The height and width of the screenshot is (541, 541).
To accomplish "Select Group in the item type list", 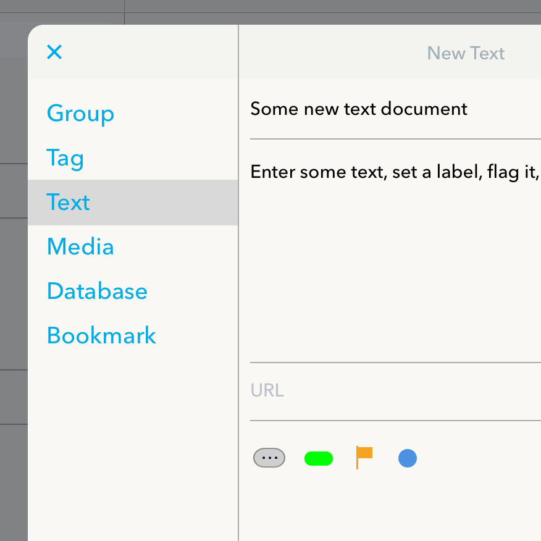I will click(x=133, y=114).
